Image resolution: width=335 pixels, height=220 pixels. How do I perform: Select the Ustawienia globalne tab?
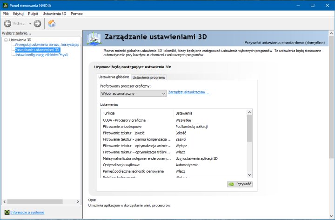pyautogui.click(x=114, y=77)
